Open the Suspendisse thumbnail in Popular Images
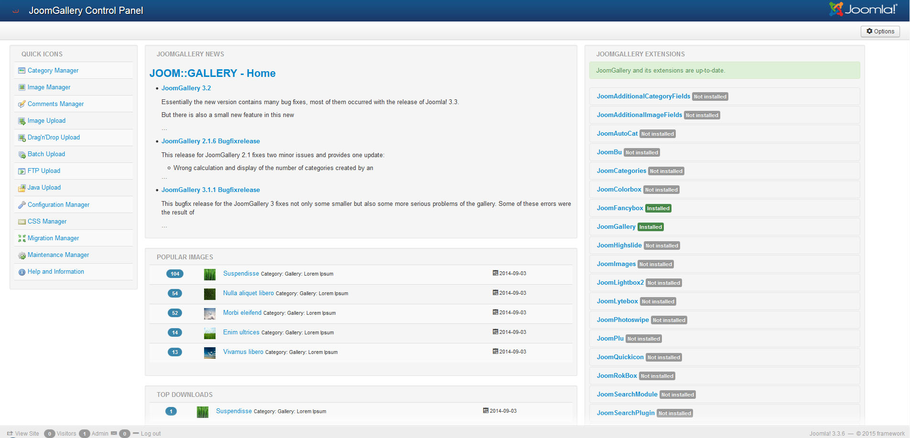 click(x=209, y=274)
